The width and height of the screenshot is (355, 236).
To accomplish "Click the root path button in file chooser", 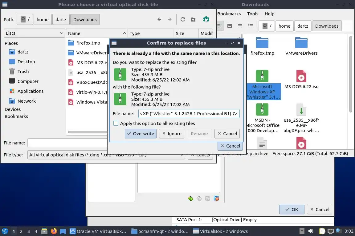I will (x=25, y=19).
